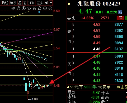Screen dimensions: 127x103
Task: Click the blue 陆 badge icon
Action: (x=120, y=12)
